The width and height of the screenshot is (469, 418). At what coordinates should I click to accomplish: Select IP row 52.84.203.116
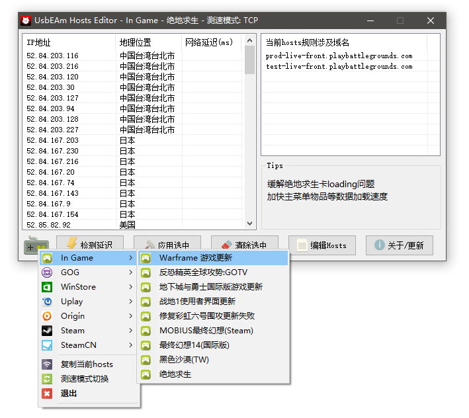(134, 56)
